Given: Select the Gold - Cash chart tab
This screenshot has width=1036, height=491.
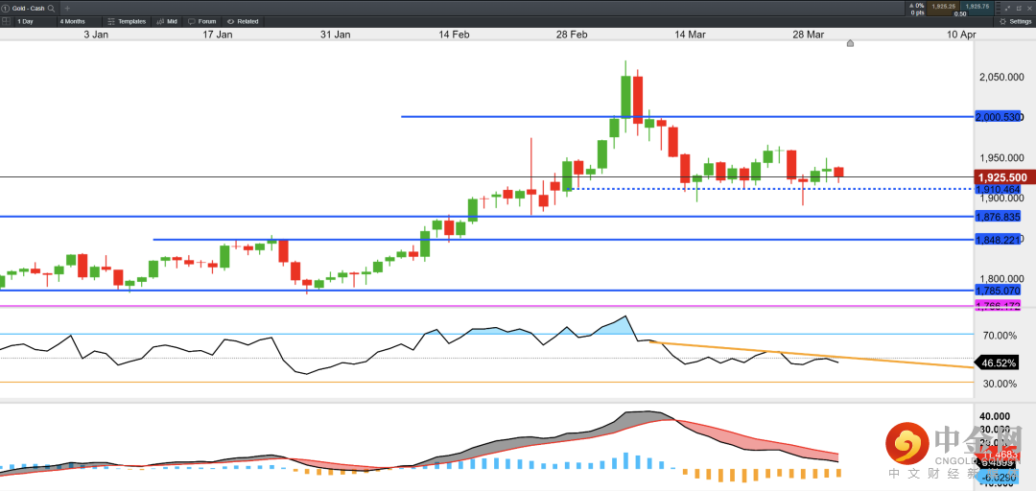Looking at the screenshot, I should click(27, 8).
